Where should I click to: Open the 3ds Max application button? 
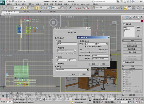(2, 2)
